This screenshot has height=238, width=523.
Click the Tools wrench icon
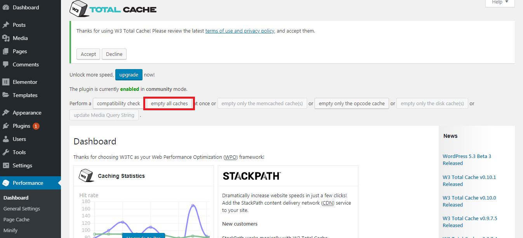click(6, 152)
